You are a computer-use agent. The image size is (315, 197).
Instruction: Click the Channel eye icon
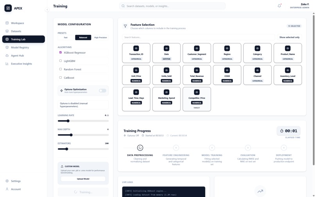[257, 70]
